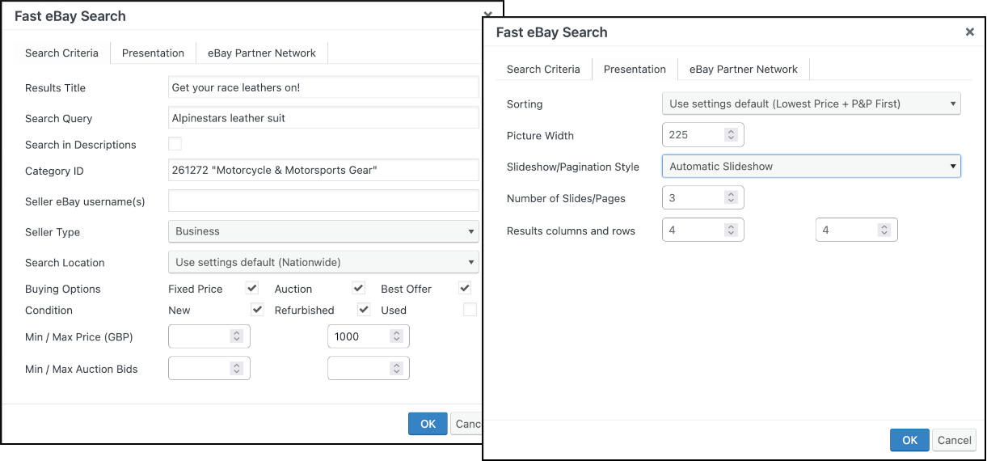This screenshot has height=461, width=987.
Task: Click OK in the left dialog
Action: [x=428, y=424]
